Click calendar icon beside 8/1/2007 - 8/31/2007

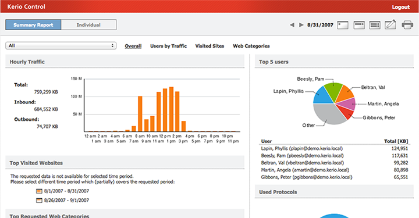[40, 191]
